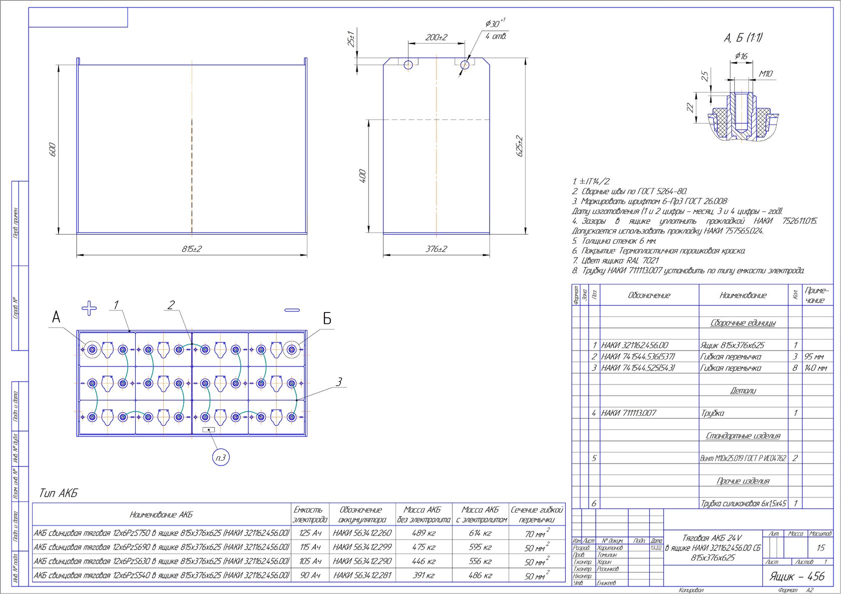Select the Винт М10х25.019 standard part row
The image size is (841, 594).
pyautogui.click(x=703, y=457)
